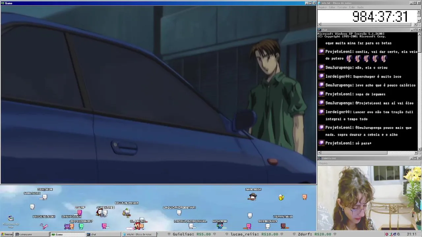Open the Iniciar start button
The width and height of the screenshot is (422, 237).
point(7,234)
